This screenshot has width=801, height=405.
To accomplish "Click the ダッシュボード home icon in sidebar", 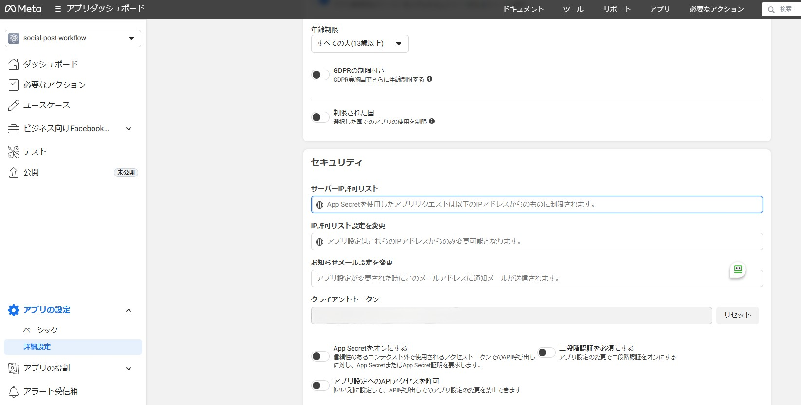I will [14, 64].
